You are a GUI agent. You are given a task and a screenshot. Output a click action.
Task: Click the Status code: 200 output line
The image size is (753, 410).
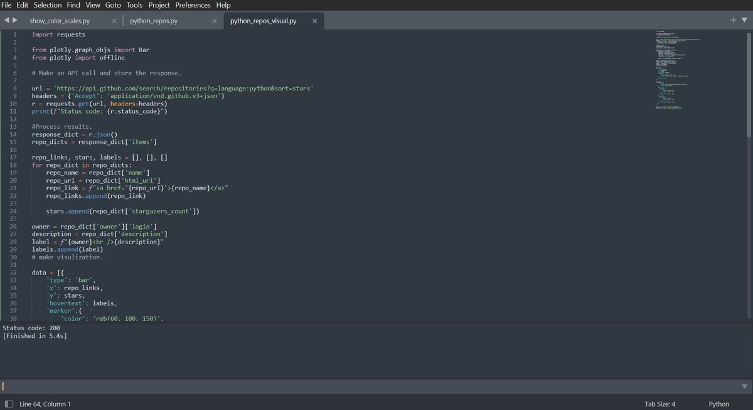tap(31, 328)
